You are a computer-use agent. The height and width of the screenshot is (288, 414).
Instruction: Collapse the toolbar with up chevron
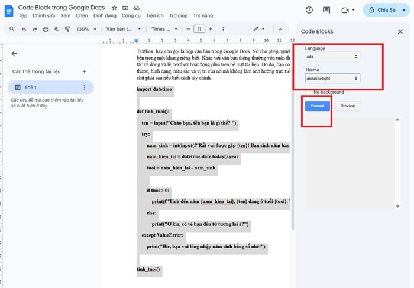coord(280,30)
